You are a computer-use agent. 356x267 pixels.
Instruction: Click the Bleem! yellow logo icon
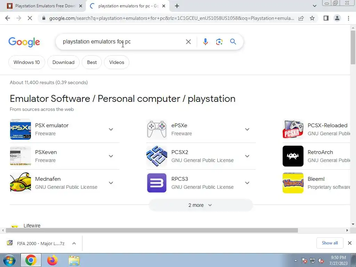(293, 183)
